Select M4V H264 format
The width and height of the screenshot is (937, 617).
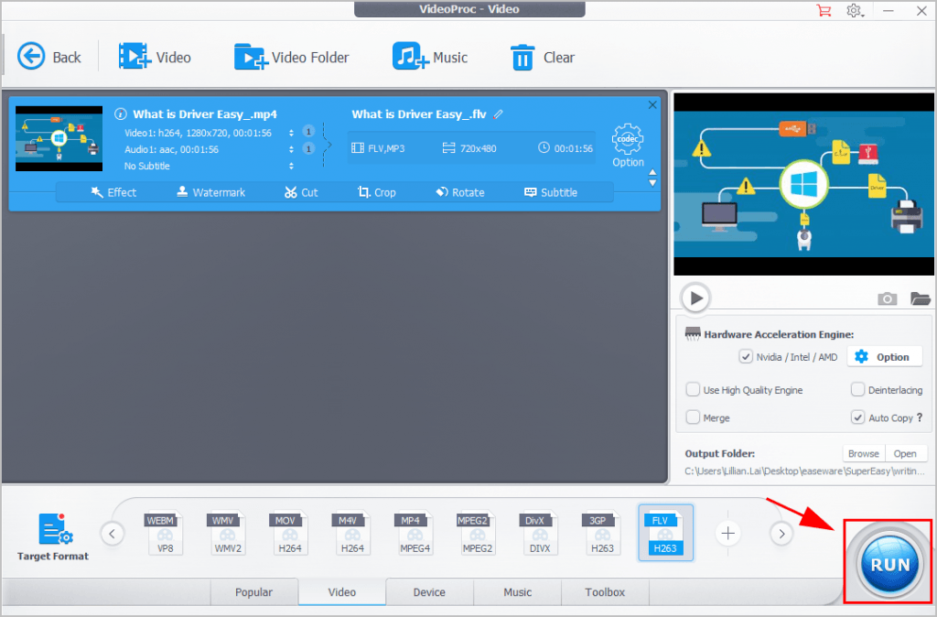coord(352,534)
